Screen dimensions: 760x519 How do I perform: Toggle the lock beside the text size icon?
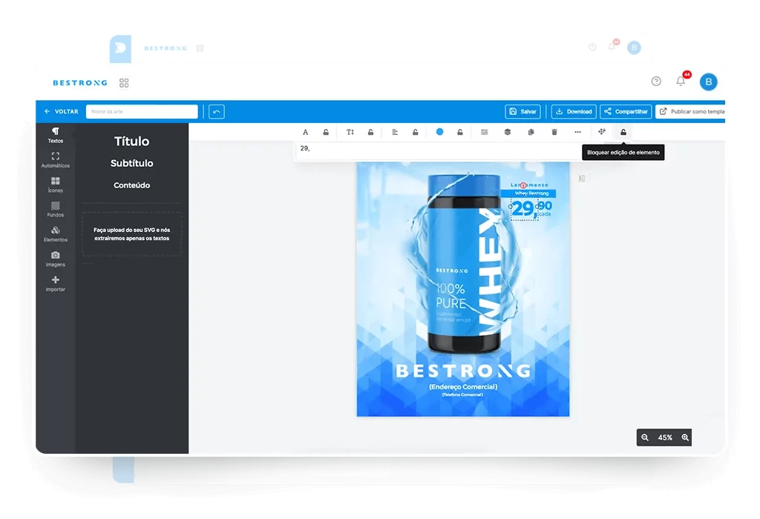[370, 132]
